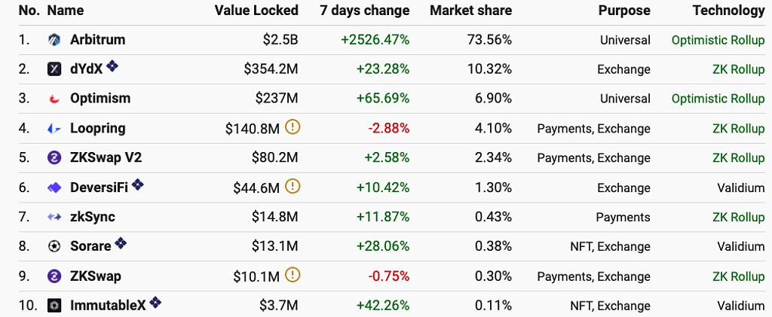Click the Value Locked column header
Viewport: 772px width, 317px height.
[256, 11]
